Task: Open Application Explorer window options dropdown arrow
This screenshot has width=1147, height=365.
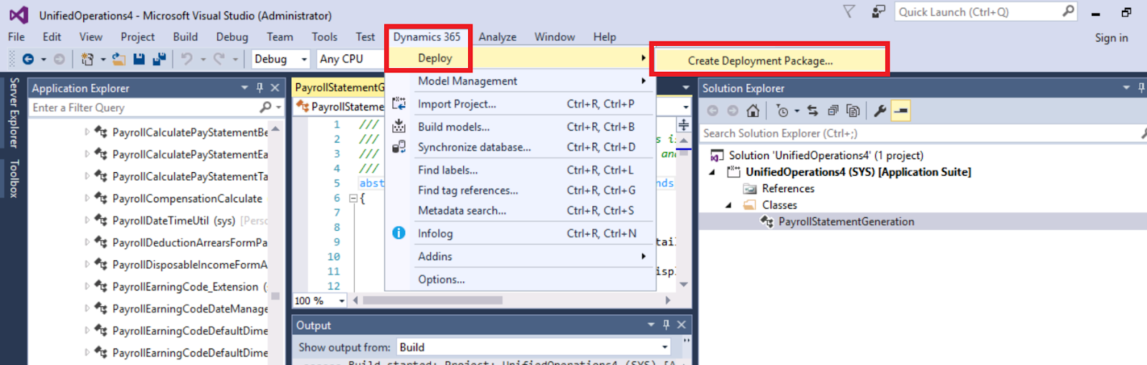Action: (x=244, y=87)
